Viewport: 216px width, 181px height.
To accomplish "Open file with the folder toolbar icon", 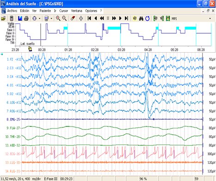I will (3, 18).
